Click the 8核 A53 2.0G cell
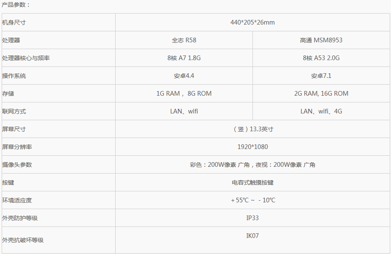The width and height of the screenshot is (391, 254). pyautogui.click(x=321, y=58)
